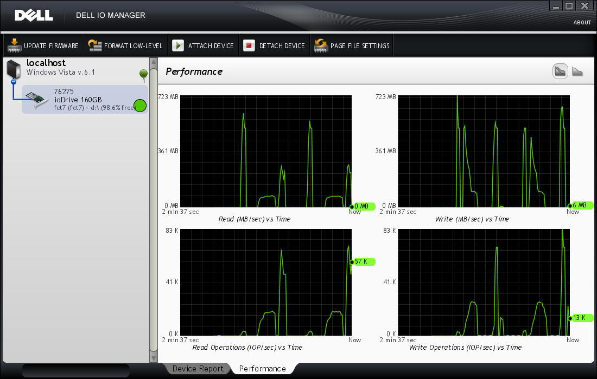Click the Attach Device play icon
The width and height of the screenshot is (597, 379).
(x=178, y=45)
